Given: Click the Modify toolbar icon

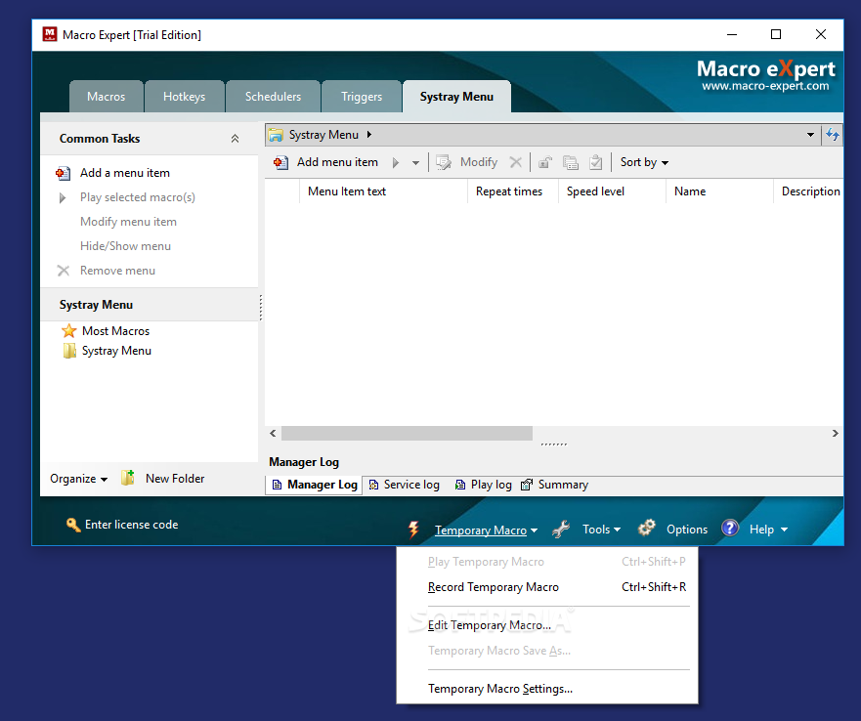Looking at the screenshot, I should pyautogui.click(x=444, y=162).
